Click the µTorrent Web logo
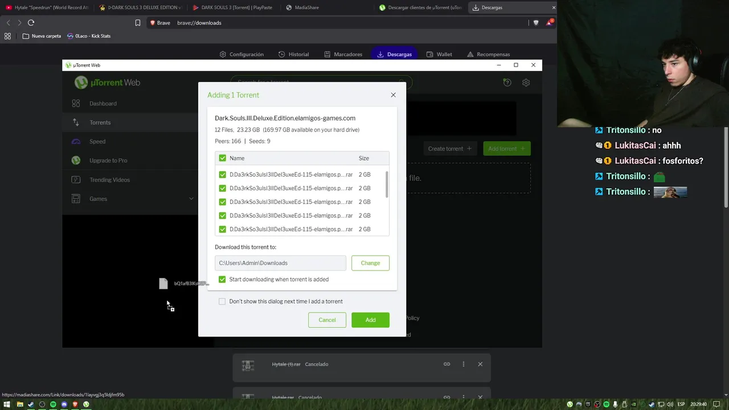 (107, 83)
